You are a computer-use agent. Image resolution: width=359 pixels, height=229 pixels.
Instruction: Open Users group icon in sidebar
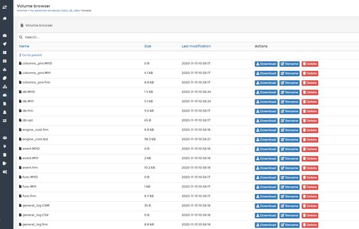click(x=5, y=138)
